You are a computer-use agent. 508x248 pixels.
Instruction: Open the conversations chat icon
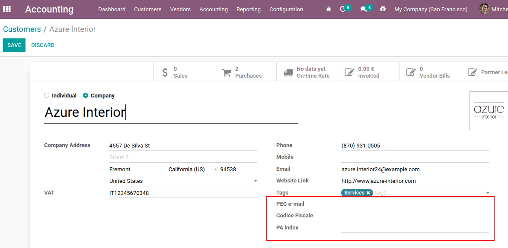(x=364, y=9)
